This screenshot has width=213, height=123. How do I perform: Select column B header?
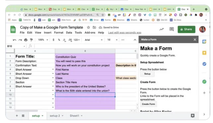pyautogui.click(x=85, y=51)
